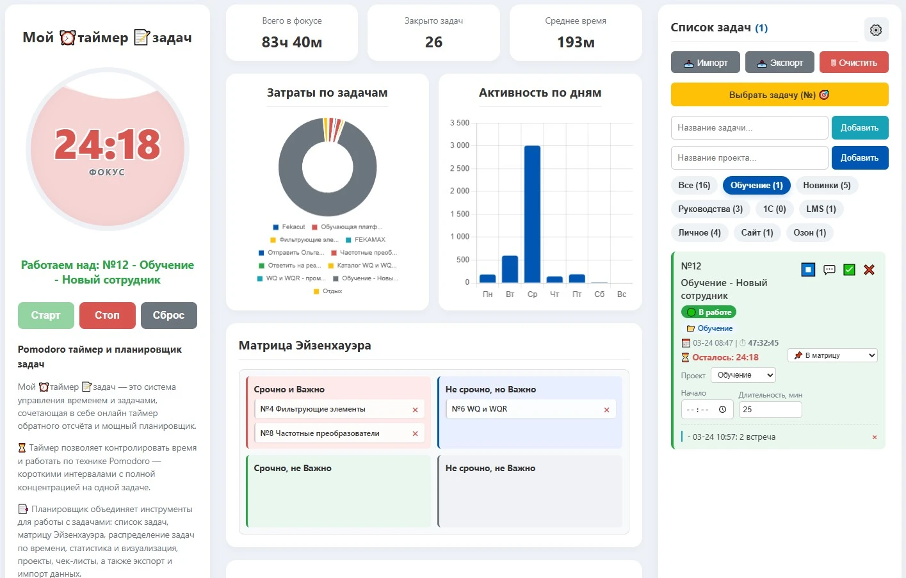Mark task №12 complete with green checkmark
Image resolution: width=906 pixels, height=578 pixels.
(x=849, y=269)
